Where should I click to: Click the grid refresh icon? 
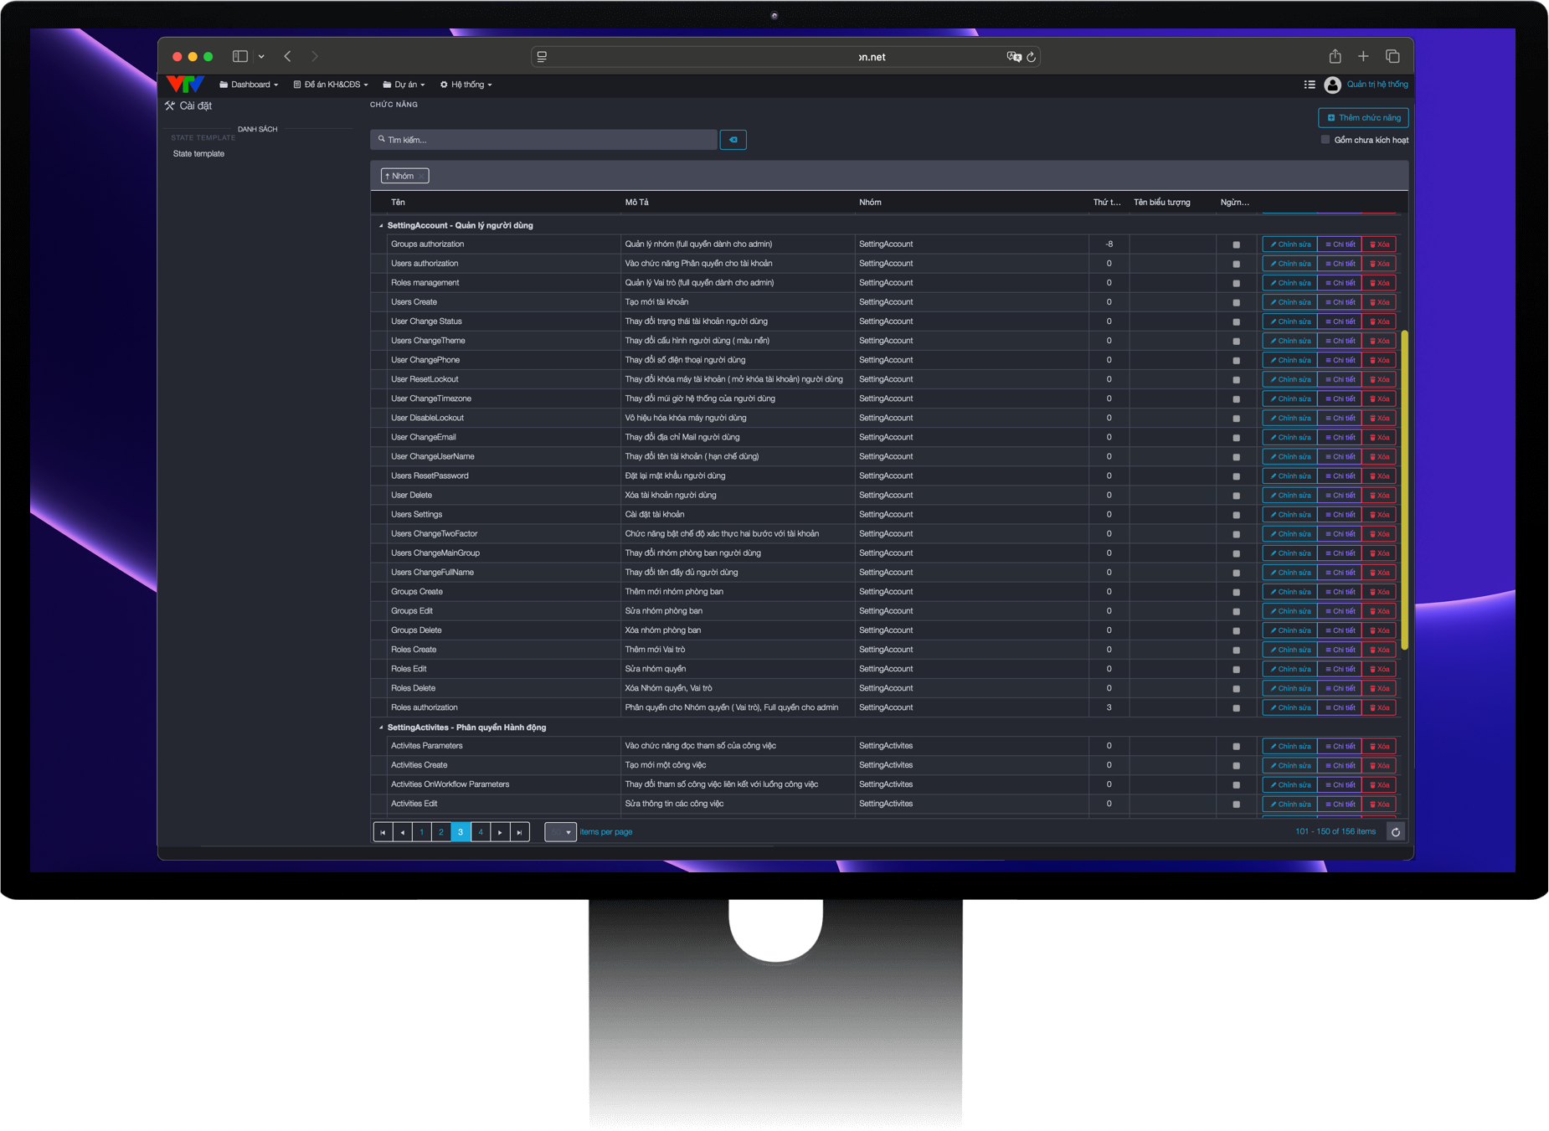[1395, 832]
